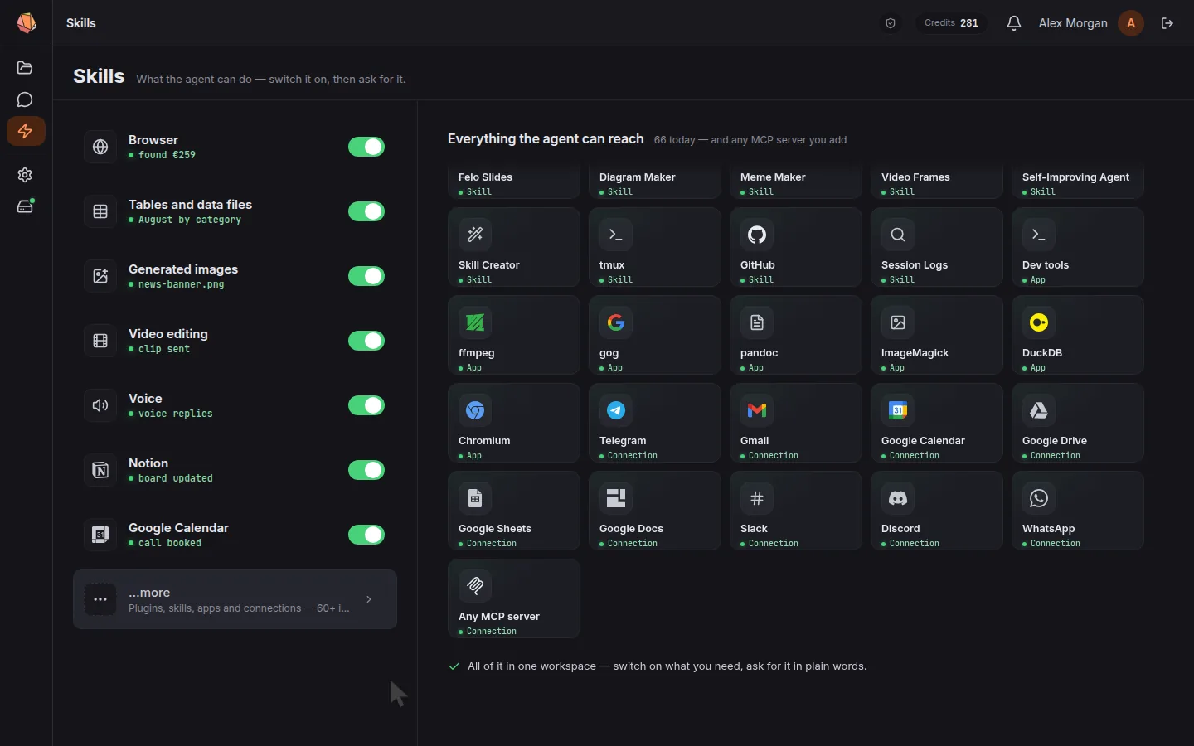Click the Any MCP server paperclip icon
Viewport: 1194px width, 746px height.
pyautogui.click(x=475, y=586)
